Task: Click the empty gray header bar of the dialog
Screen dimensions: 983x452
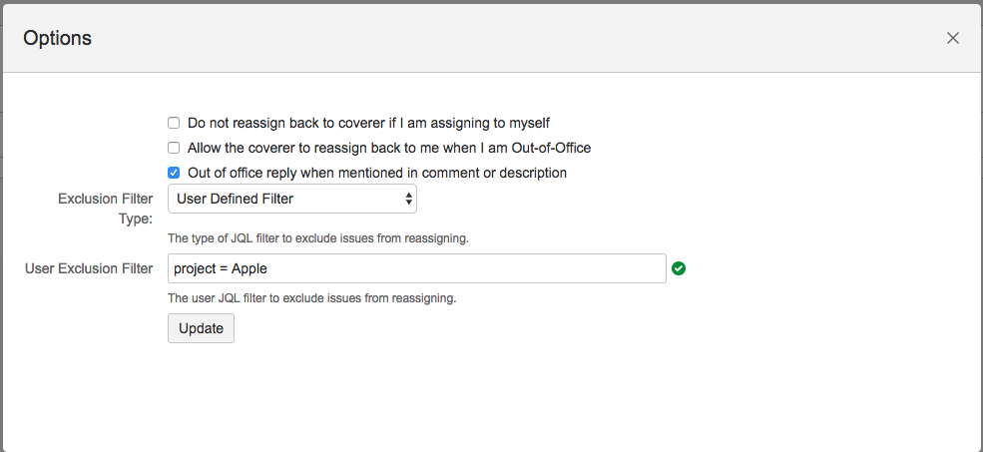Action: point(499,38)
